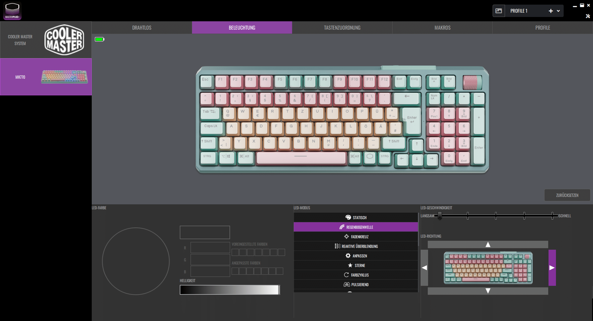
Task: Set LED direction to left arrow
Action: (424, 268)
